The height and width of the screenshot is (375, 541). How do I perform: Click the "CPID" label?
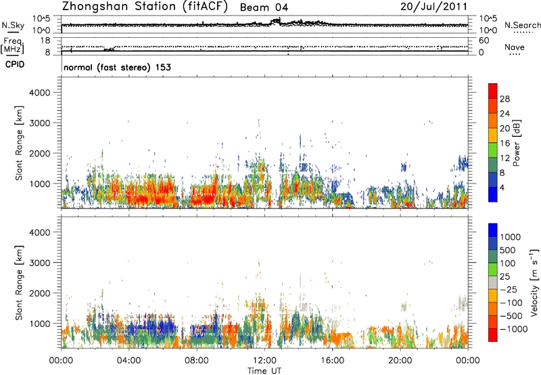(15, 64)
